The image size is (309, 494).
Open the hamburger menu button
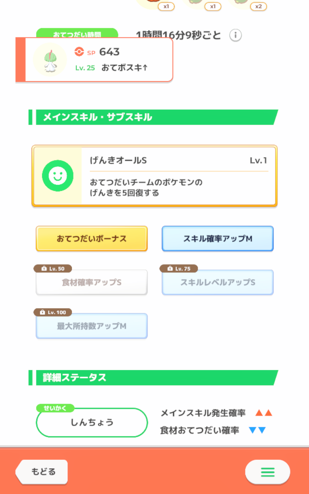pyautogui.click(x=267, y=472)
